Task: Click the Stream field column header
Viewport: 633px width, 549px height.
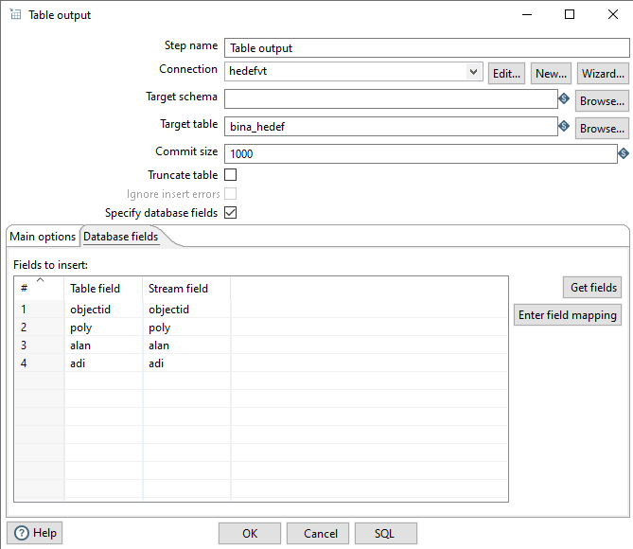Action: (x=186, y=289)
